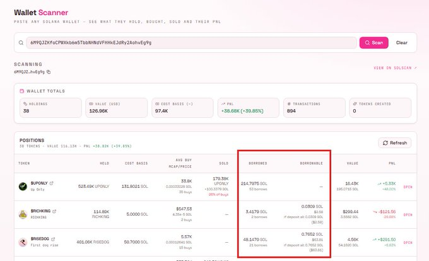Viewport: 429px width, 261px height.
Task: Click the Scan button
Action: (x=373, y=43)
